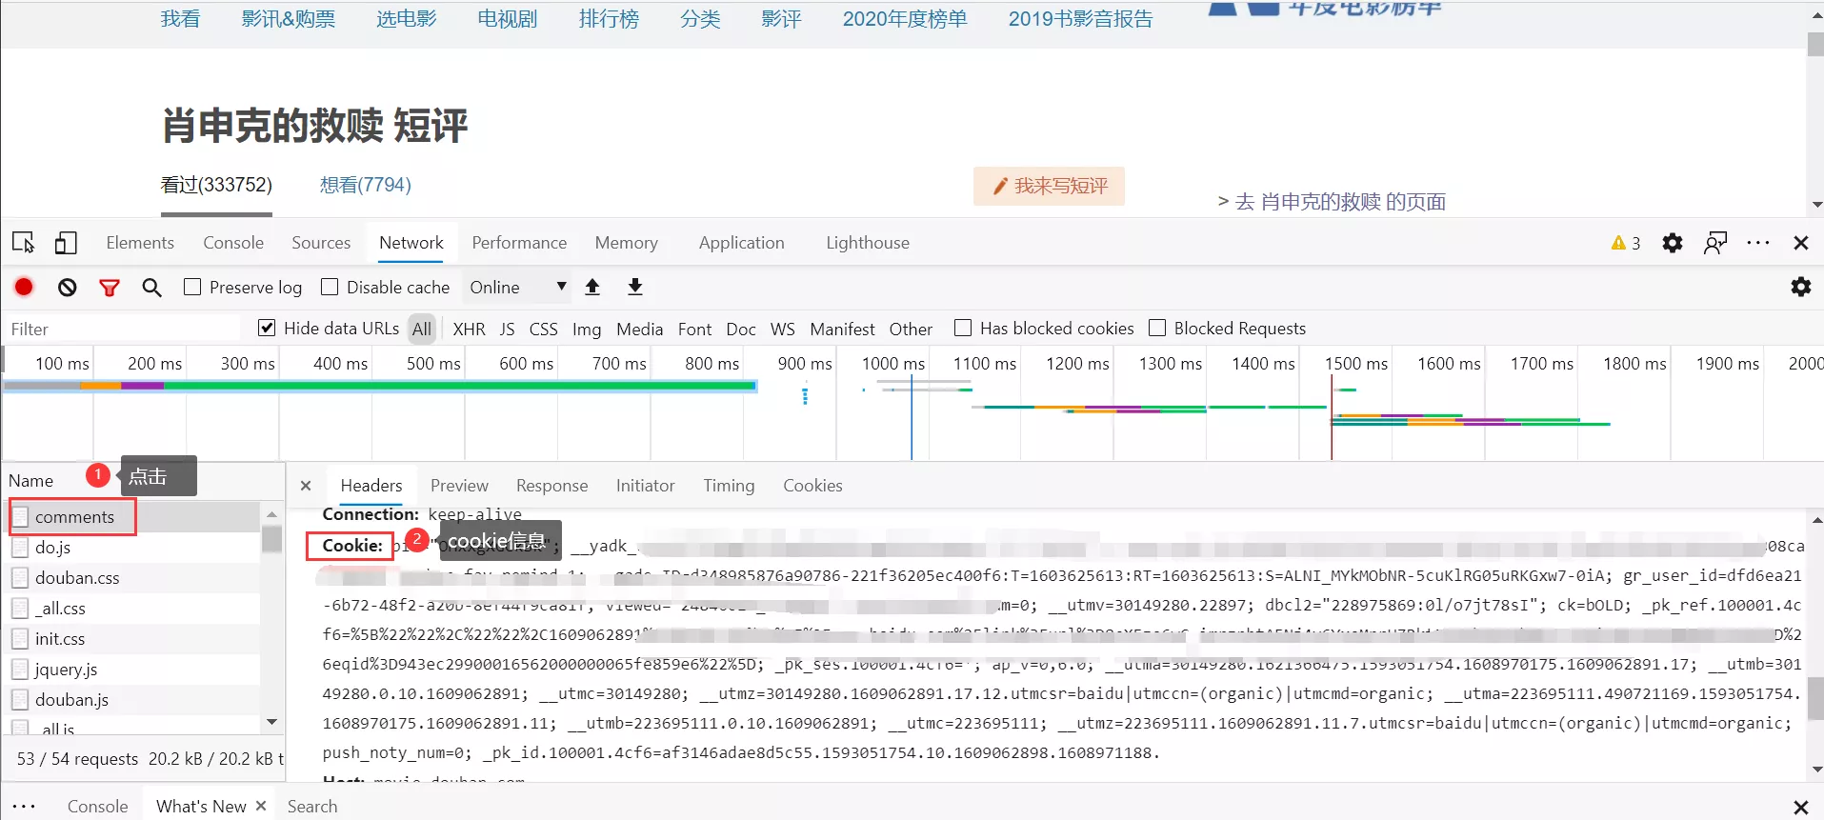This screenshot has width=1824, height=820.
Task: Open 想看(7794) link
Action: point(366,185)
